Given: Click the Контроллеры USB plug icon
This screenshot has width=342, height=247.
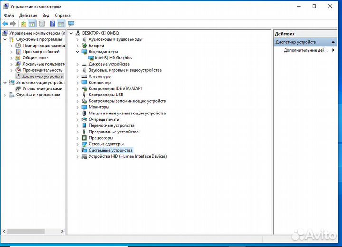Looking at the screenshot, I should (x=84, y=95).
